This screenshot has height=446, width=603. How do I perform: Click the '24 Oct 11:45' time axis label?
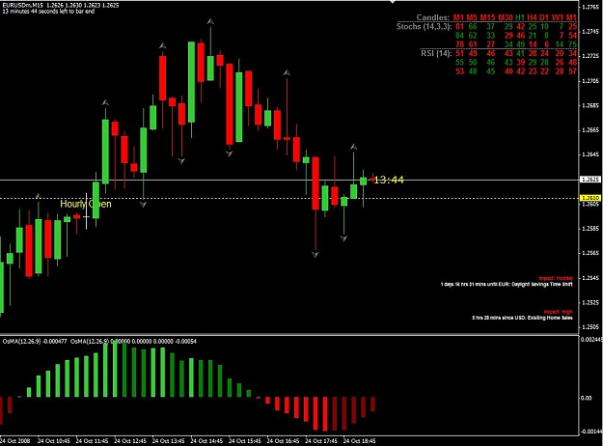pos(92,441)
